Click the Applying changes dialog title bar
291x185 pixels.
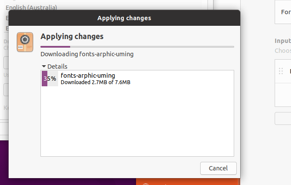tap(124, 18)
